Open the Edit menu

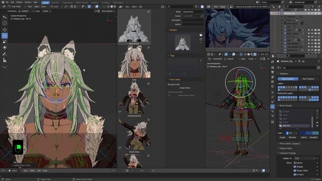12,2
